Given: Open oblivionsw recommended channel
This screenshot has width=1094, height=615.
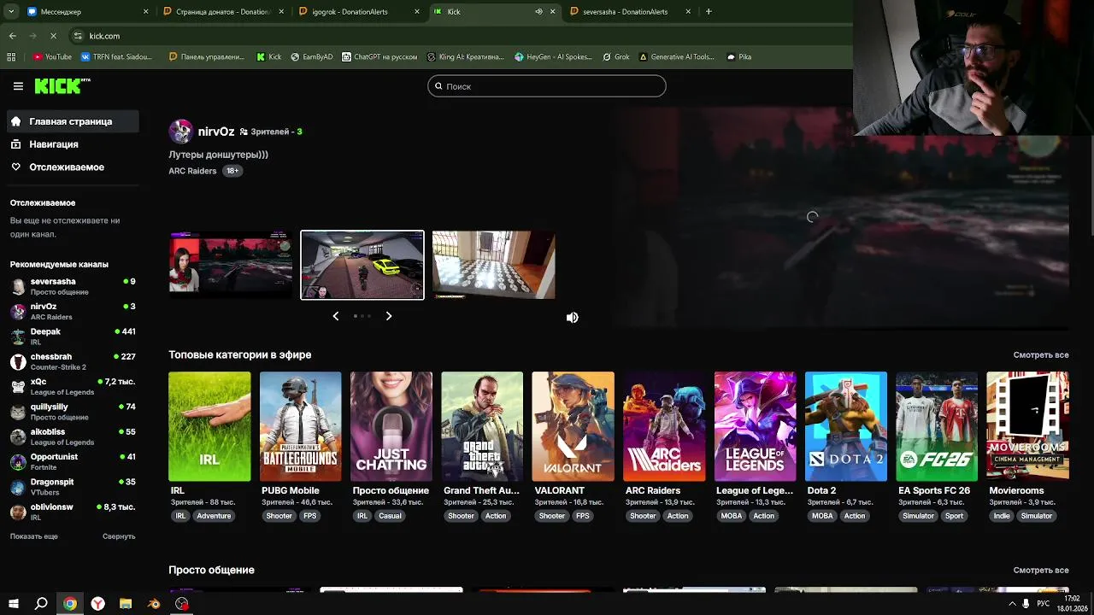Looking at the screenshot, I should 73,512.
